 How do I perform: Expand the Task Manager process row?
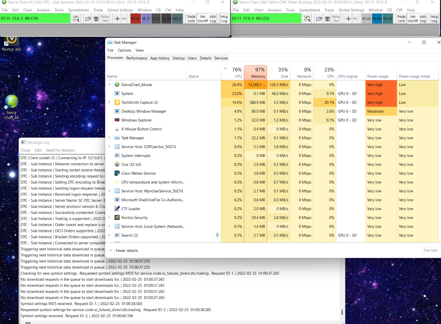[109, 138]
